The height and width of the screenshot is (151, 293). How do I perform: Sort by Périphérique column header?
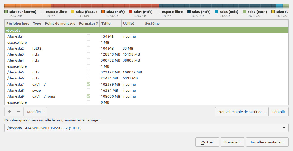click(x=18, y=23)
